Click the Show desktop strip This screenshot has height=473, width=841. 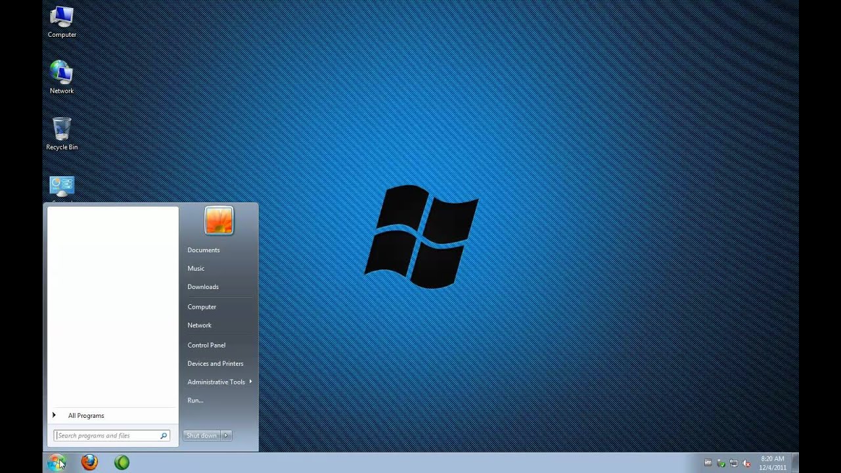[796, 462]
